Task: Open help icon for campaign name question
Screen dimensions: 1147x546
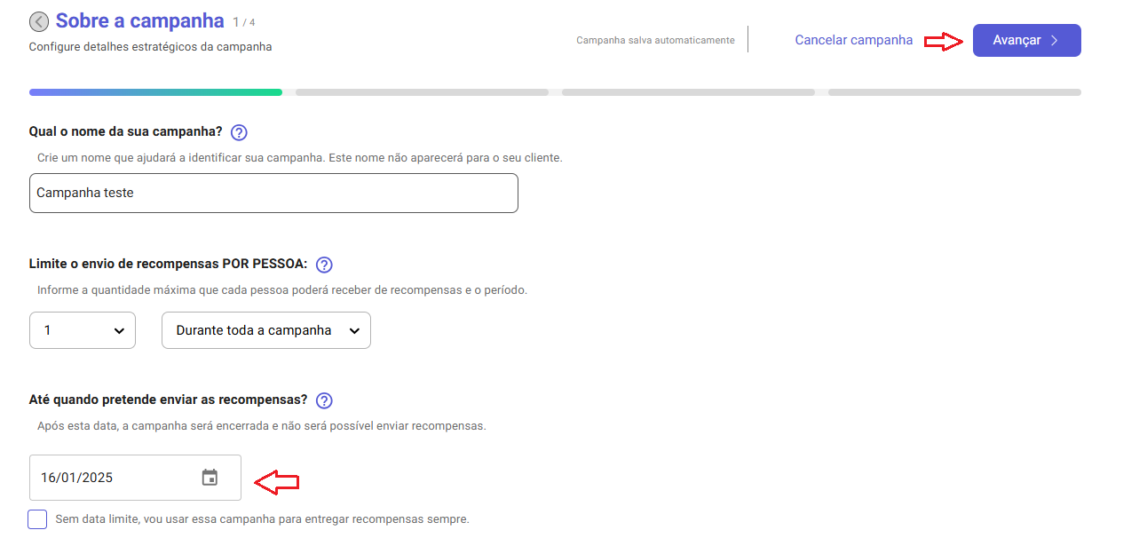Action: click(239, 133)
